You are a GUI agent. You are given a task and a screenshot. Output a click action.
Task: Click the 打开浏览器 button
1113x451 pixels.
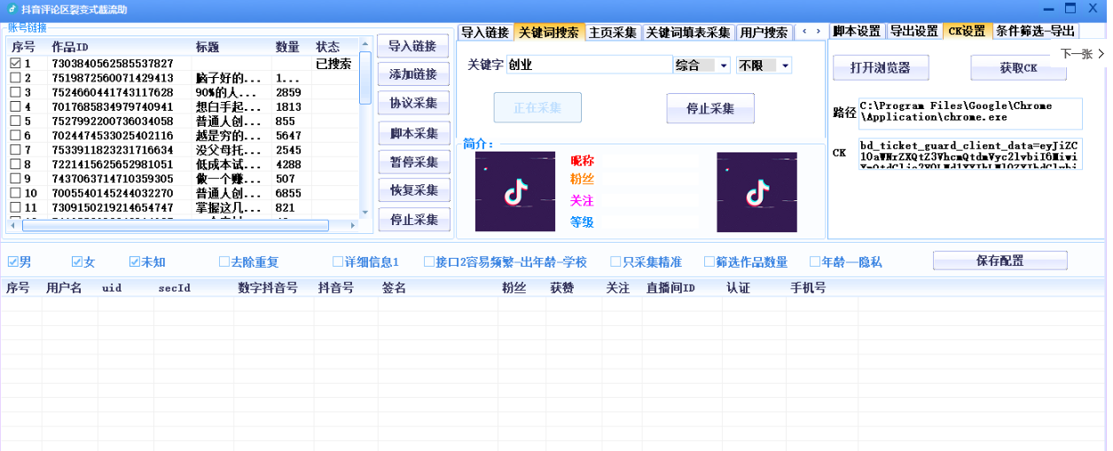click(x=880, y=68)
